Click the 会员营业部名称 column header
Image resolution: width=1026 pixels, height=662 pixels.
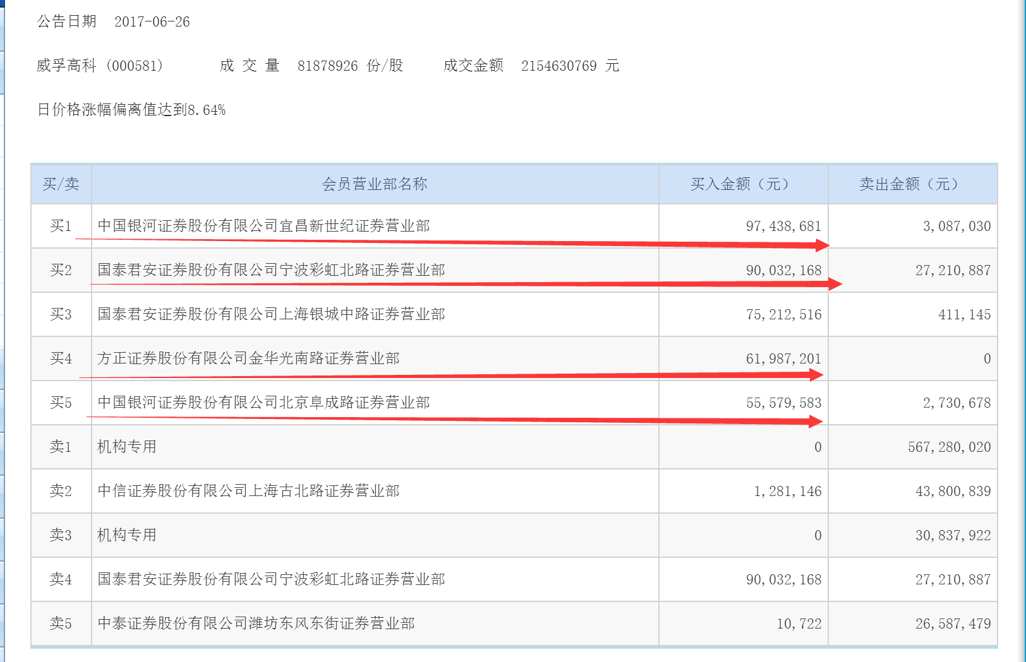tap(375, 184)
